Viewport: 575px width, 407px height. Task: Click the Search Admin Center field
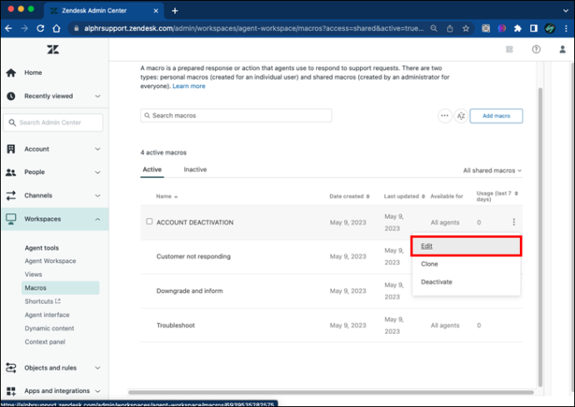(53, 122)
